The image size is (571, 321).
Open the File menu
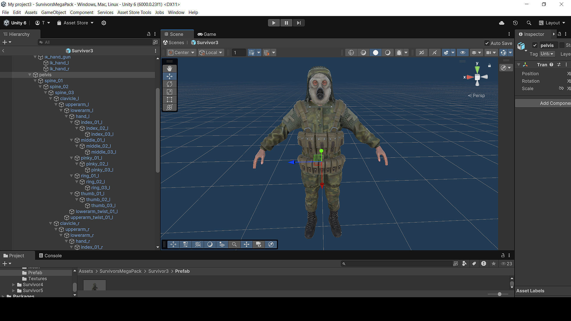pos(5,12)
